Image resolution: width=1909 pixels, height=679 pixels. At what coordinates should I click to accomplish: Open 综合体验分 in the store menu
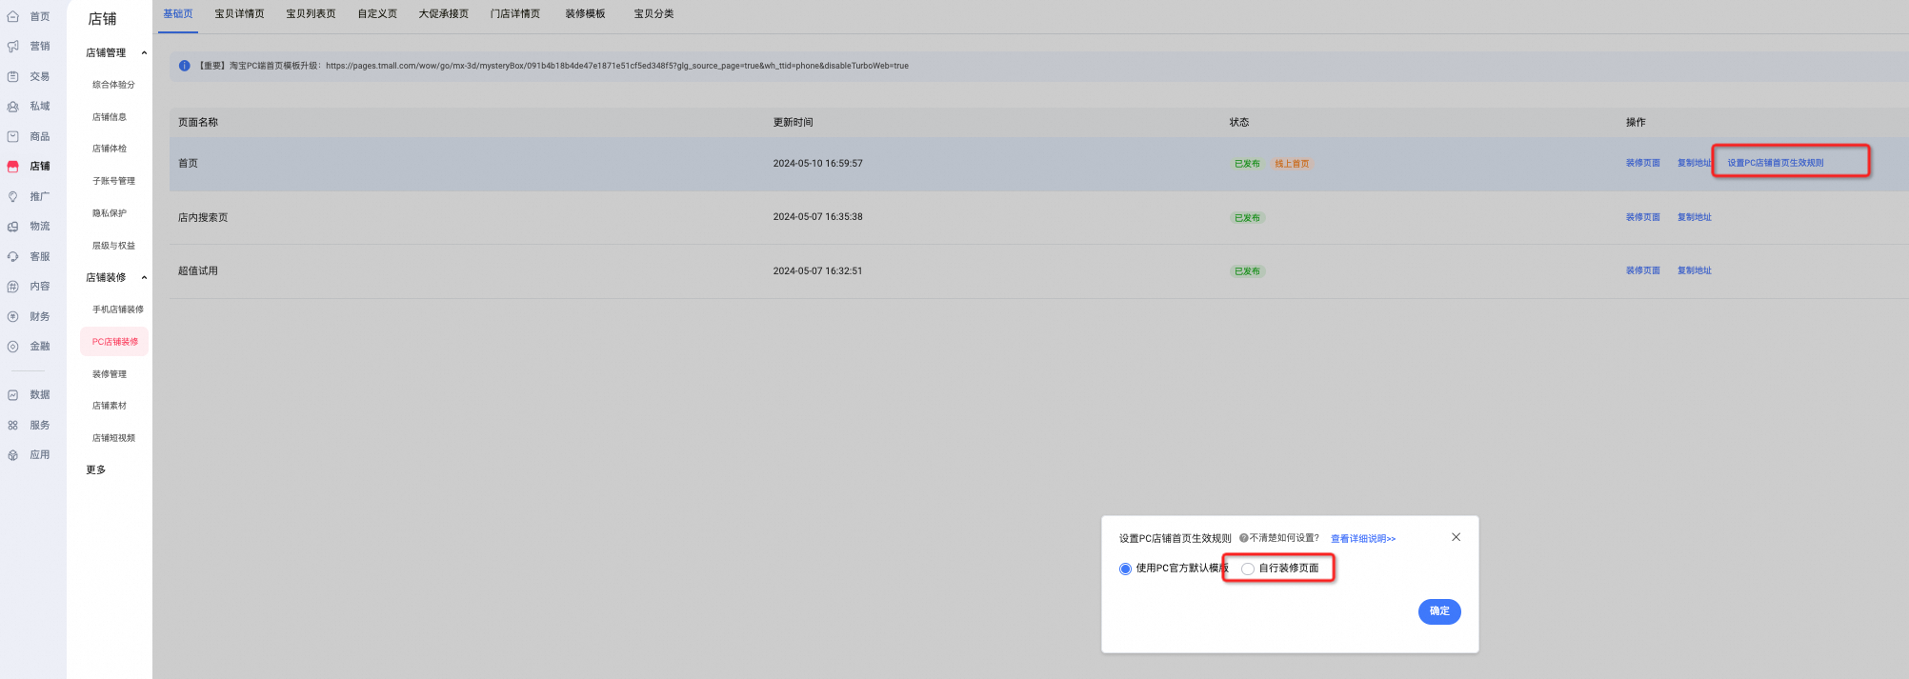[113, 85]
